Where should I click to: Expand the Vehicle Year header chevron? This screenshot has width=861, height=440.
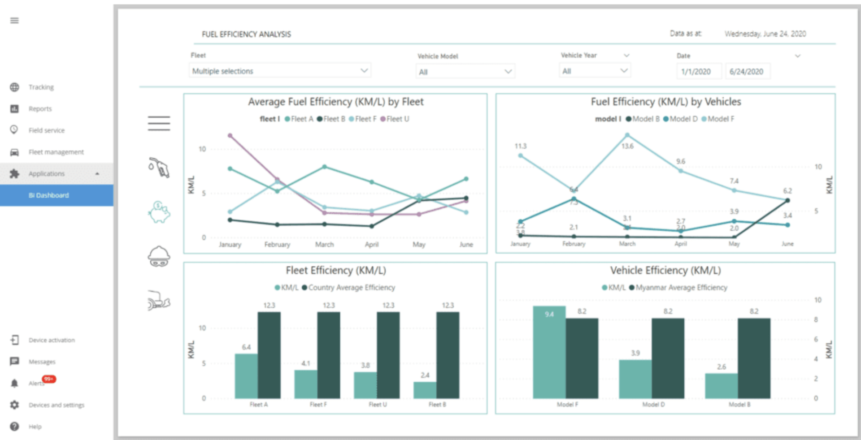(626, 56)
